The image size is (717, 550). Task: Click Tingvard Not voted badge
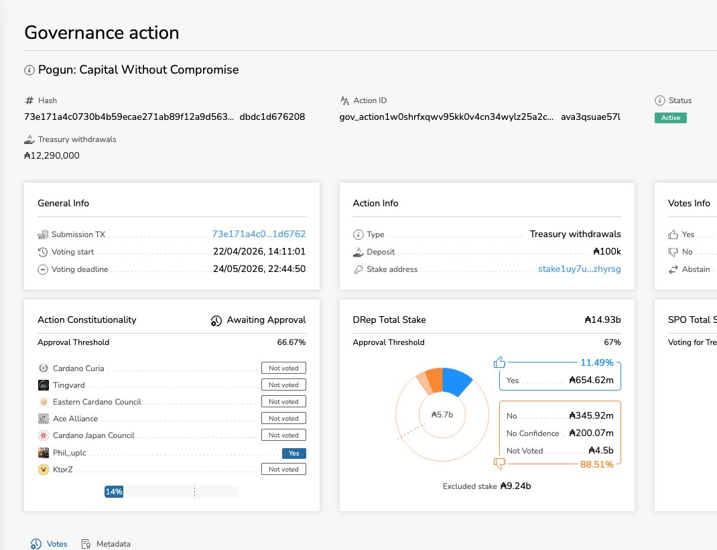pyautogui.click(x=283, y=385)
